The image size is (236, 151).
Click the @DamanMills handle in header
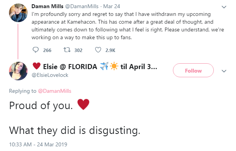[x=82, y=6]
